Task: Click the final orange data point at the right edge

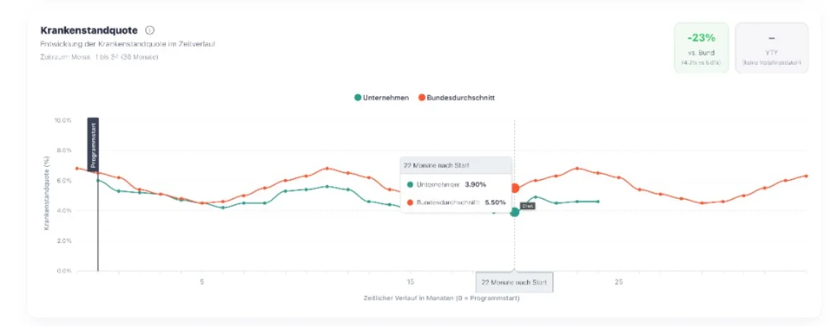Action: pyautogui.click(x=806, y=176)
